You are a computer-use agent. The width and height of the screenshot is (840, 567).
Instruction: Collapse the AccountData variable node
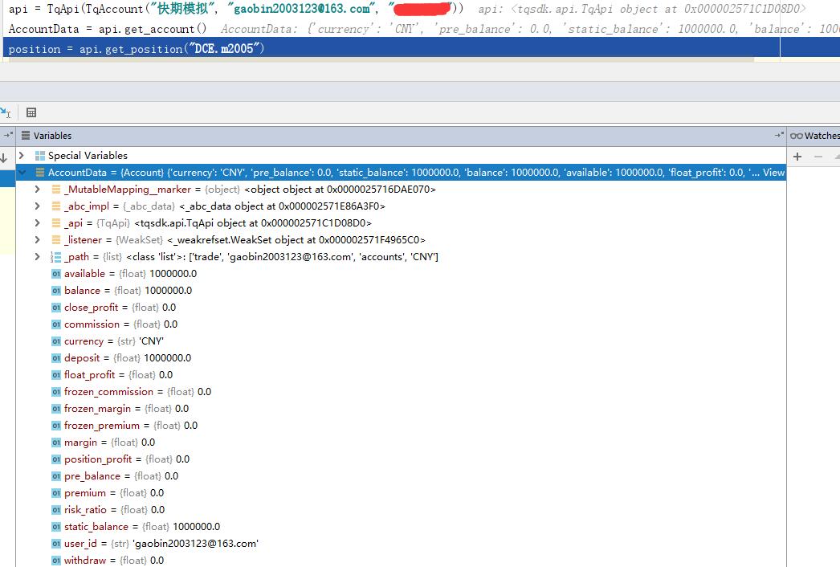[22, 173]
